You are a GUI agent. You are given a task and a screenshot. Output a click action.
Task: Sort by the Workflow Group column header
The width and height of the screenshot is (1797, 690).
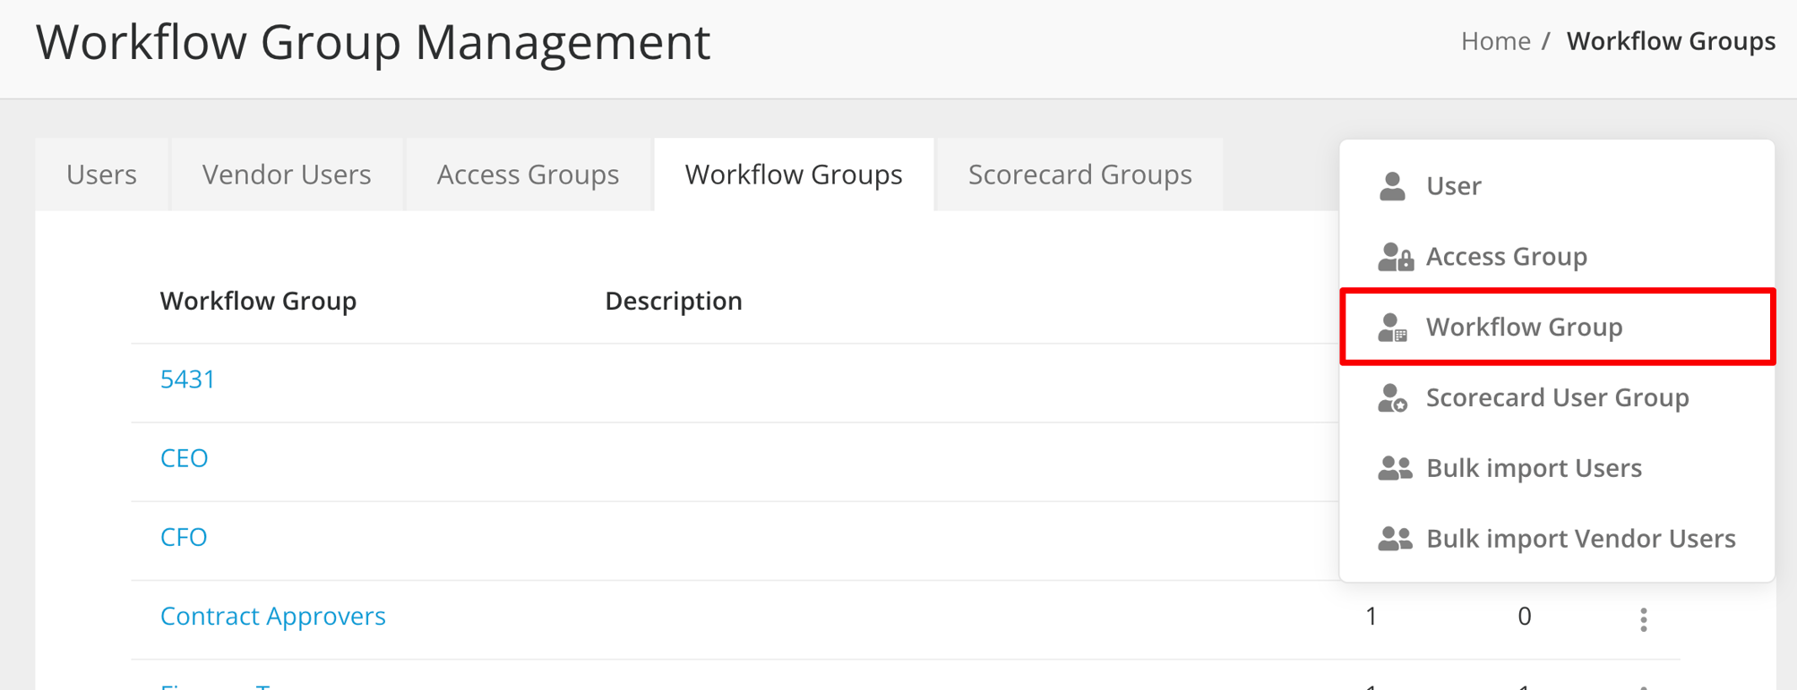(x=258, y=301)
